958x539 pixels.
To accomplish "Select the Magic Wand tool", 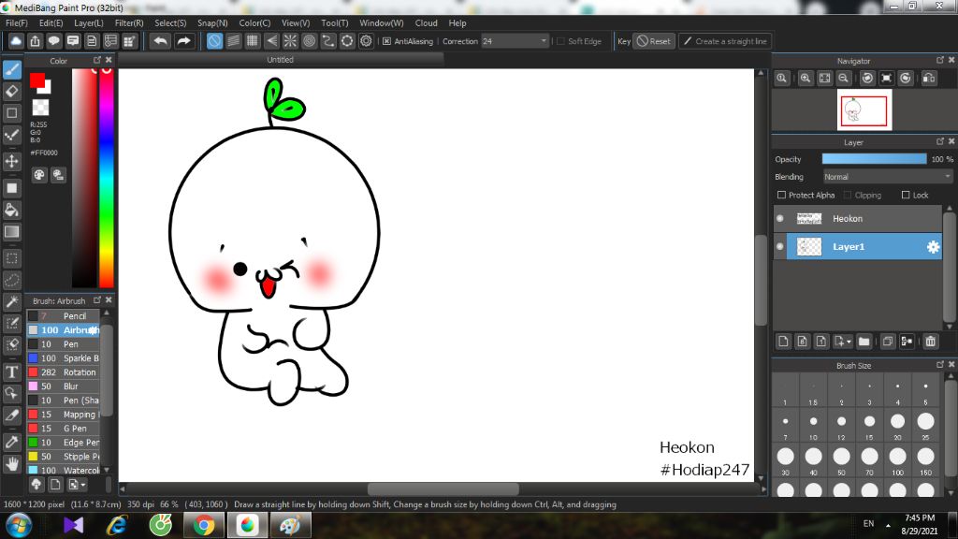I will click(x=11, y=302).
